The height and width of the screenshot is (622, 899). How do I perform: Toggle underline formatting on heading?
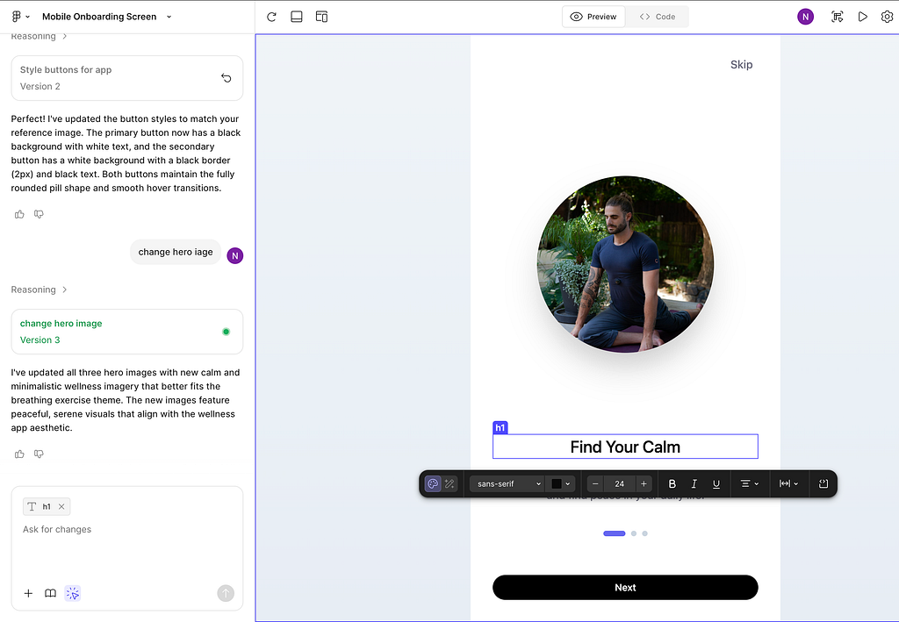(716, 483)
